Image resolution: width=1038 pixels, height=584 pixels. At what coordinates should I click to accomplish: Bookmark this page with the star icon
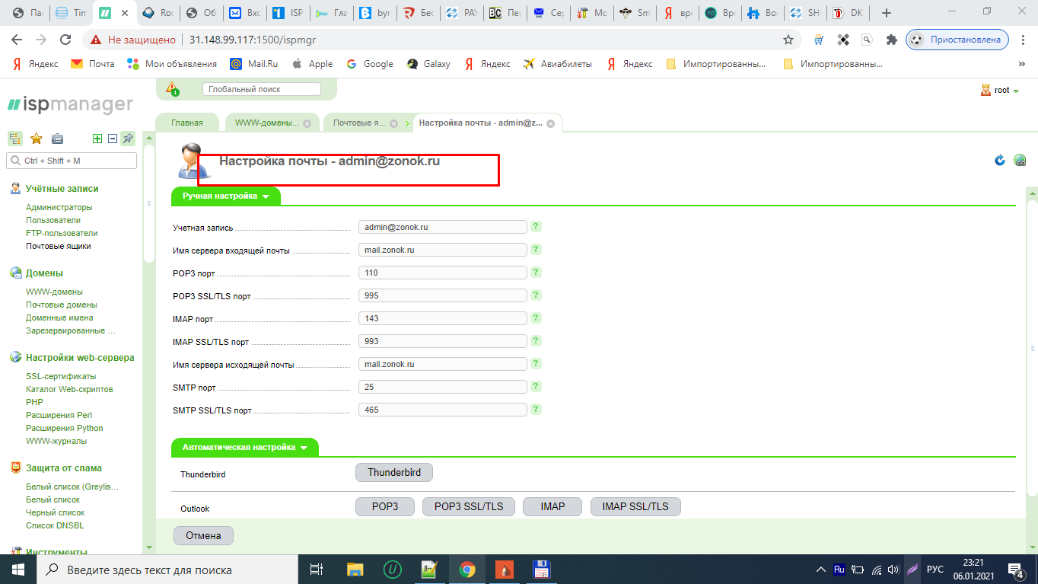coord(788,40)
